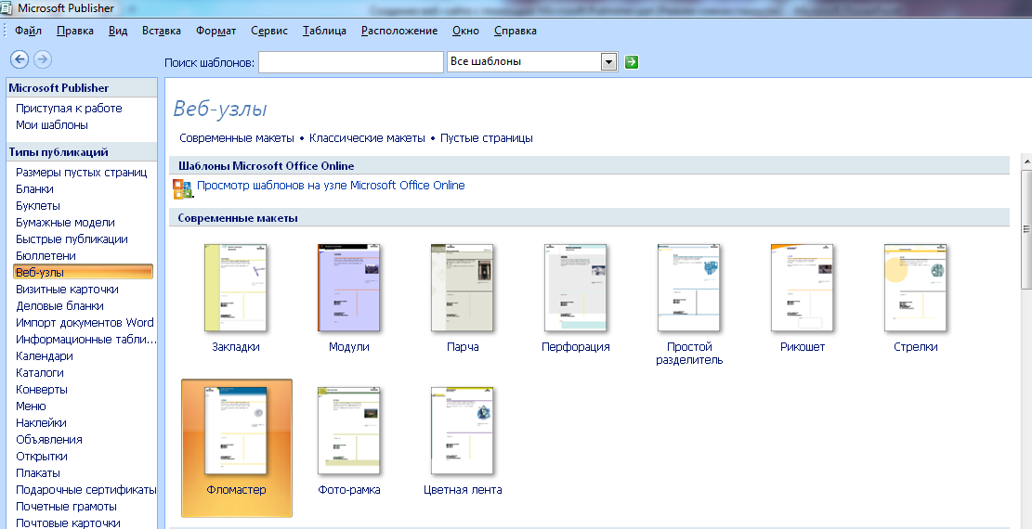Select 'Визитные карточки' publication type

[67, 290]
